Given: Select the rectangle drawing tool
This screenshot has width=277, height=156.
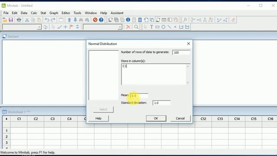Looking at the screenshot, I should coord(157,27).
